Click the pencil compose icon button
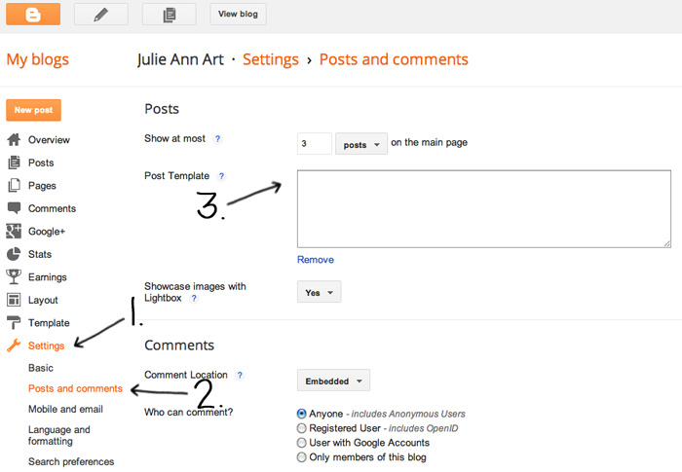The width and height of the screenshot is (682, 472). coord(100,15)
